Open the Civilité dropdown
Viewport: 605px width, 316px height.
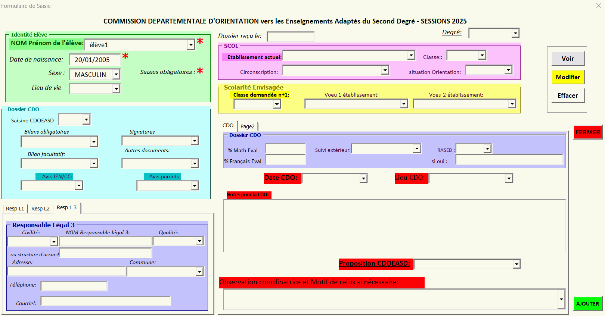pyautogui.click(x=54, y=242)
